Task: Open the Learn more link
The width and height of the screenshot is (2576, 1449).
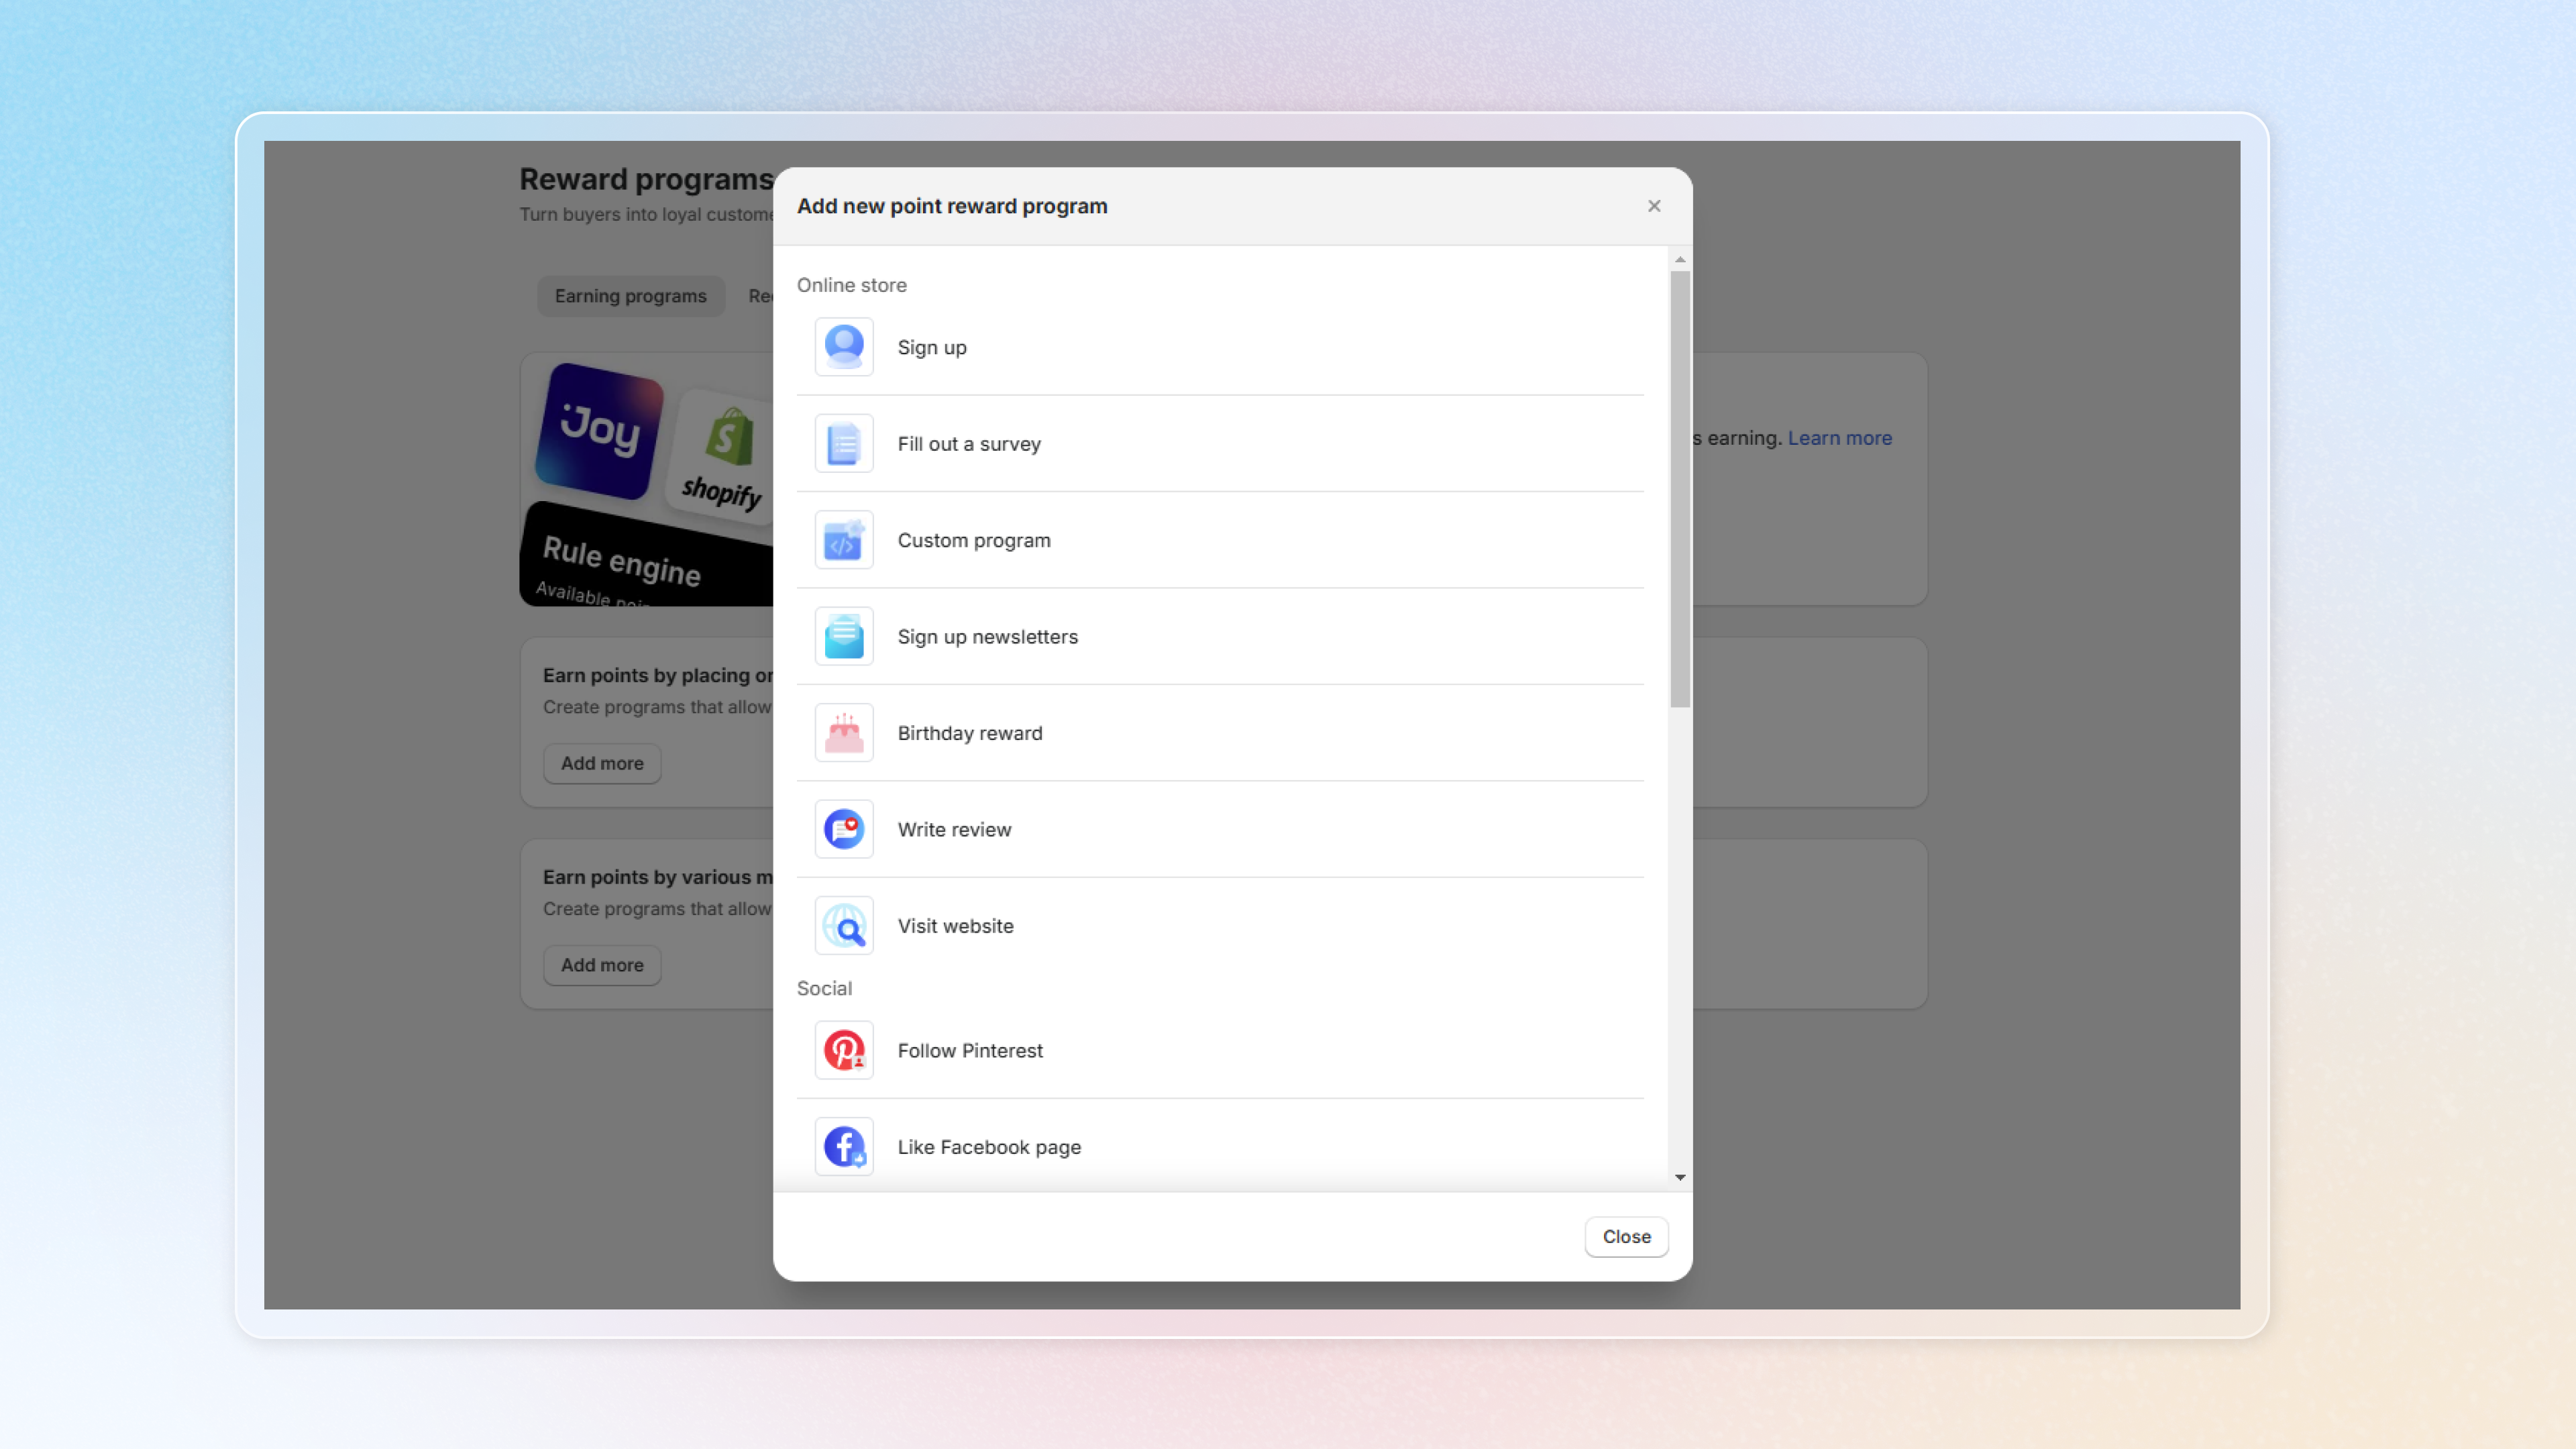Action: (1839, 438)
